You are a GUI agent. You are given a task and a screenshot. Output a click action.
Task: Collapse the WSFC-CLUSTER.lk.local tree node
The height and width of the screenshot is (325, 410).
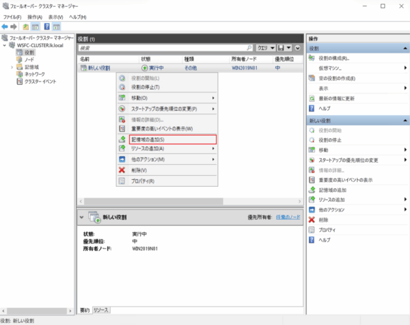tap(5, 45)
